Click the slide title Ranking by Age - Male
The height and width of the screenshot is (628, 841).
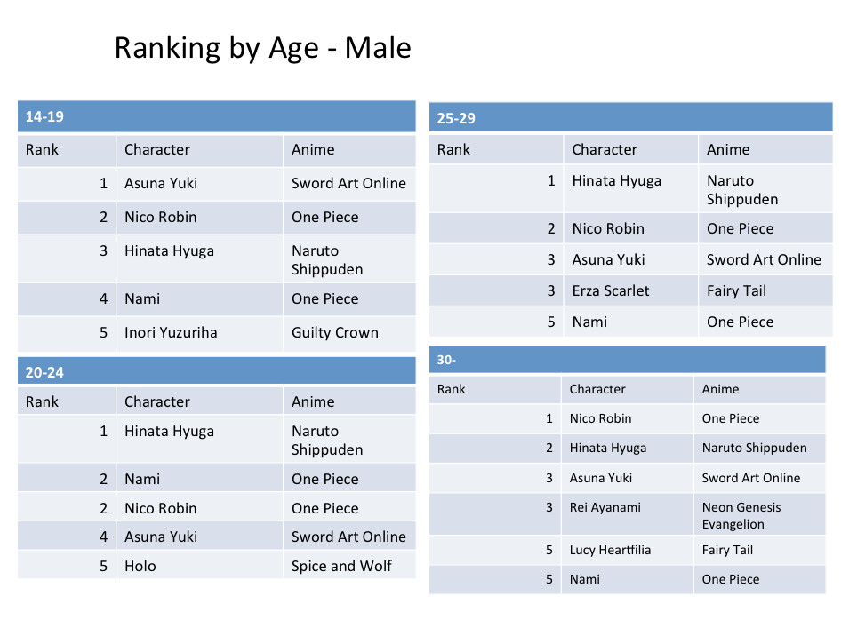263,47
